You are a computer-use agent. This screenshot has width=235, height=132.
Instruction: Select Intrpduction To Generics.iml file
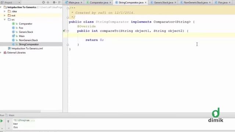[x=27, y=48]
